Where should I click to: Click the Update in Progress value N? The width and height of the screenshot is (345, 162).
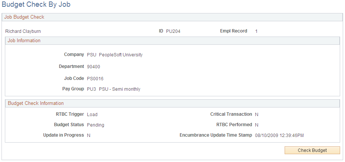(x=88, y=135)
